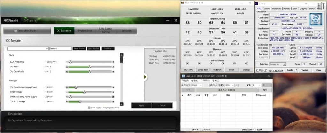Open the 파일(F) menu in LinX

[185, 80]
